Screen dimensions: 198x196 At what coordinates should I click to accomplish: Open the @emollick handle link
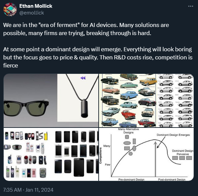[32, 13]
